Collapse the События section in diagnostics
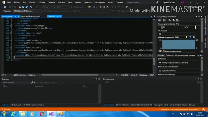The height and width of the screenshot is (117, 208). [x=158, y=31]
